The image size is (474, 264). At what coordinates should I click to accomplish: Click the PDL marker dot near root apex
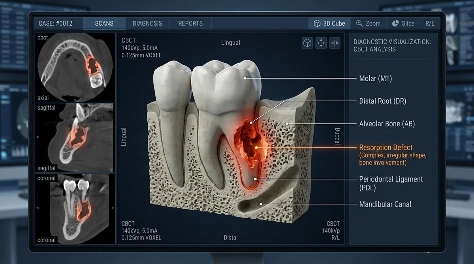[x=256, y=179]
